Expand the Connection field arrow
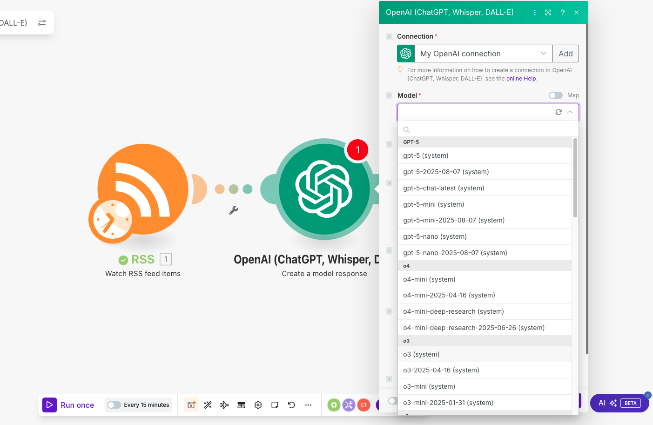The height and width of the screenshot is (425, 653). tap(389, 36)
